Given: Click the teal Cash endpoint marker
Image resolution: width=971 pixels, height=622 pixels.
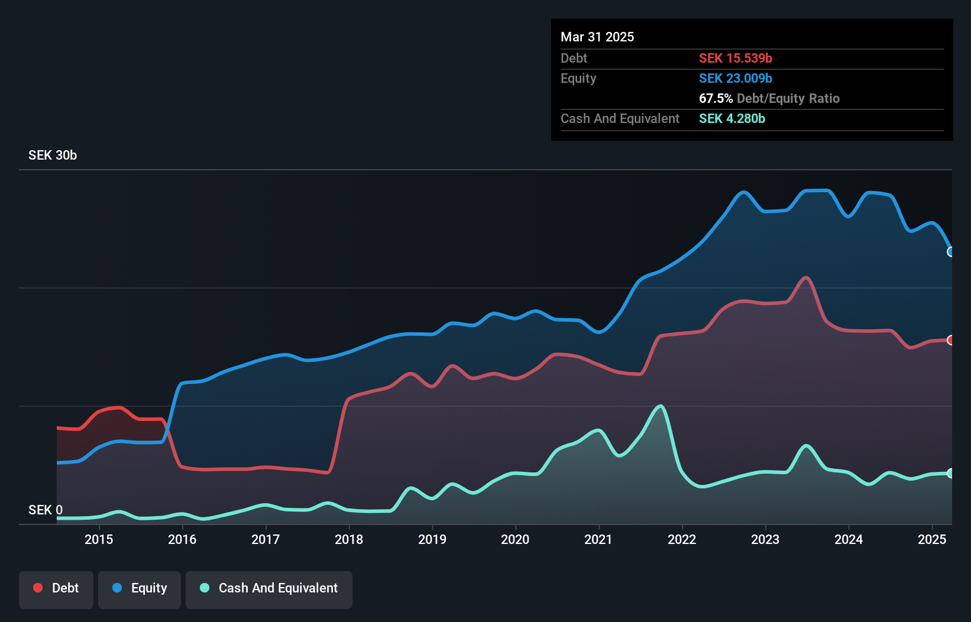Looking at the screenshot, I should click(951, 473).
